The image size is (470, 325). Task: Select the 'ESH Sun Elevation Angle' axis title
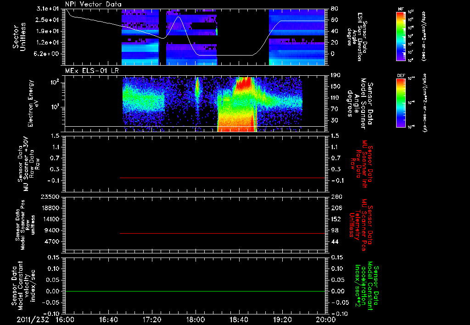(357, 37)
